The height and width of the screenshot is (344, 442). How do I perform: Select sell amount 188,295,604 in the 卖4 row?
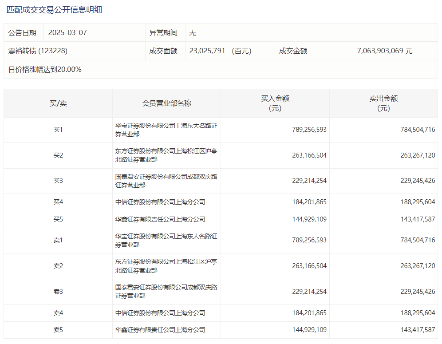point(411,313)
